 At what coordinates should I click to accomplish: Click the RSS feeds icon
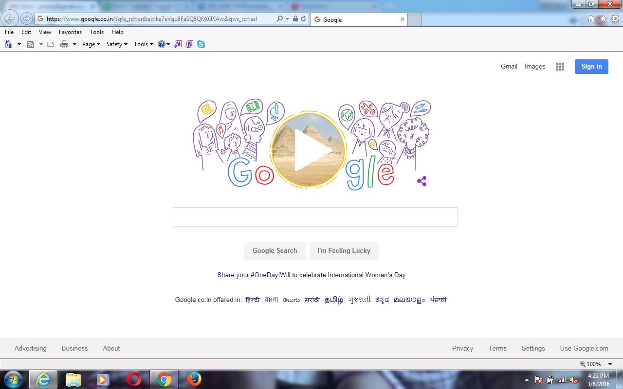[x=30, y=44]
